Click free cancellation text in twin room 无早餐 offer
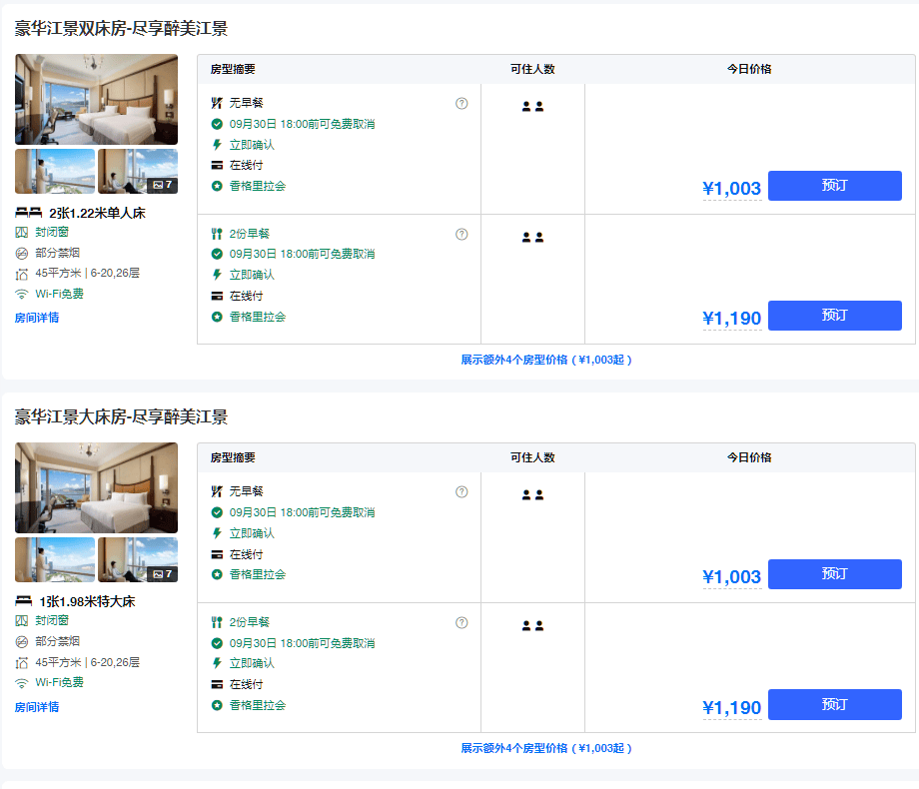The width and height of the screenshot is (919, 789). click(302, 124)
